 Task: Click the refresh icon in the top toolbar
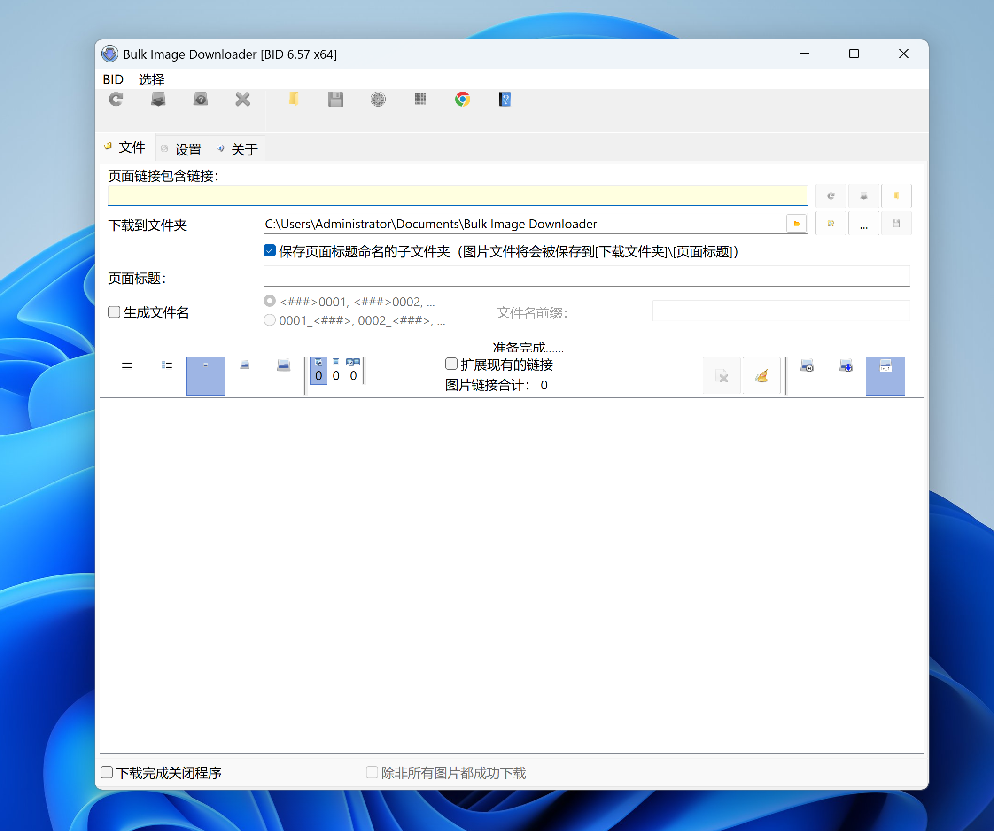click(x=116, y=100)
